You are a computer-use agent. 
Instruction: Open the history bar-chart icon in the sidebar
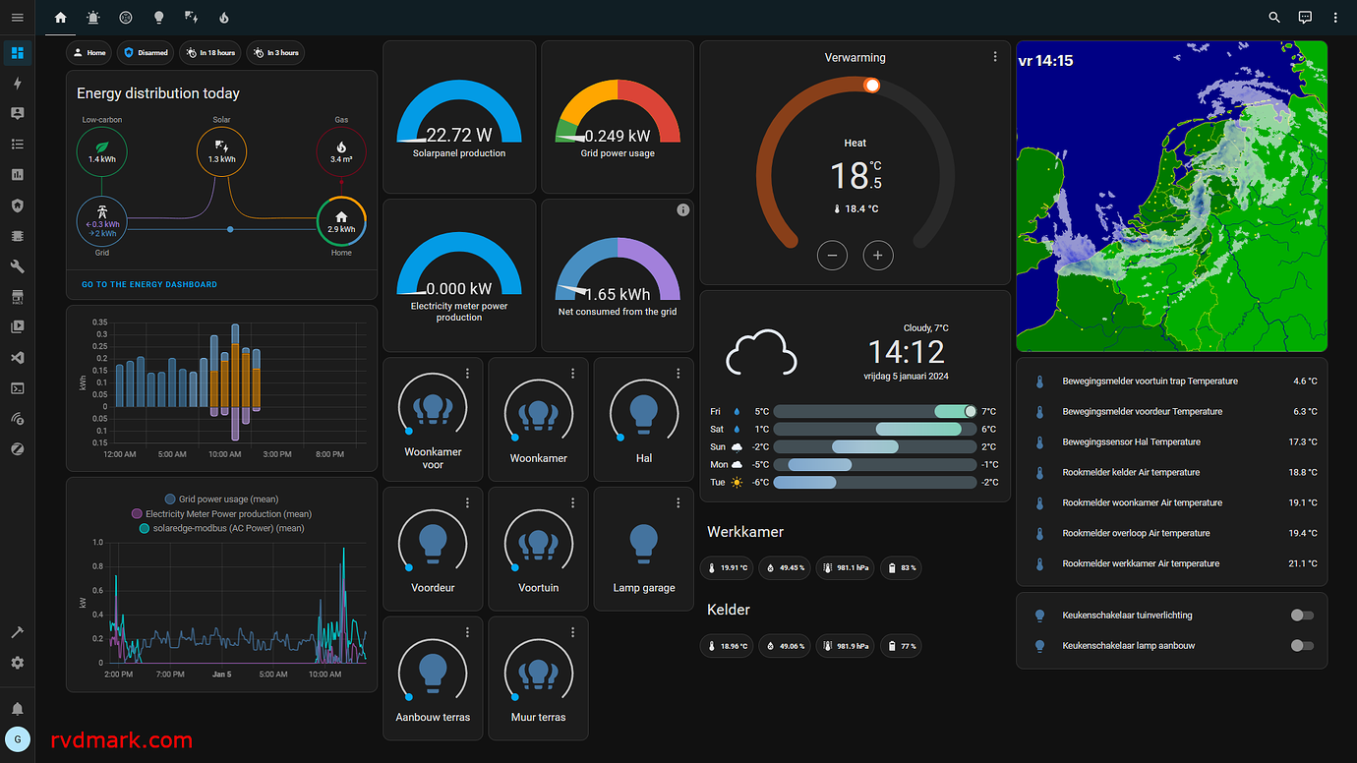[17, 174]
